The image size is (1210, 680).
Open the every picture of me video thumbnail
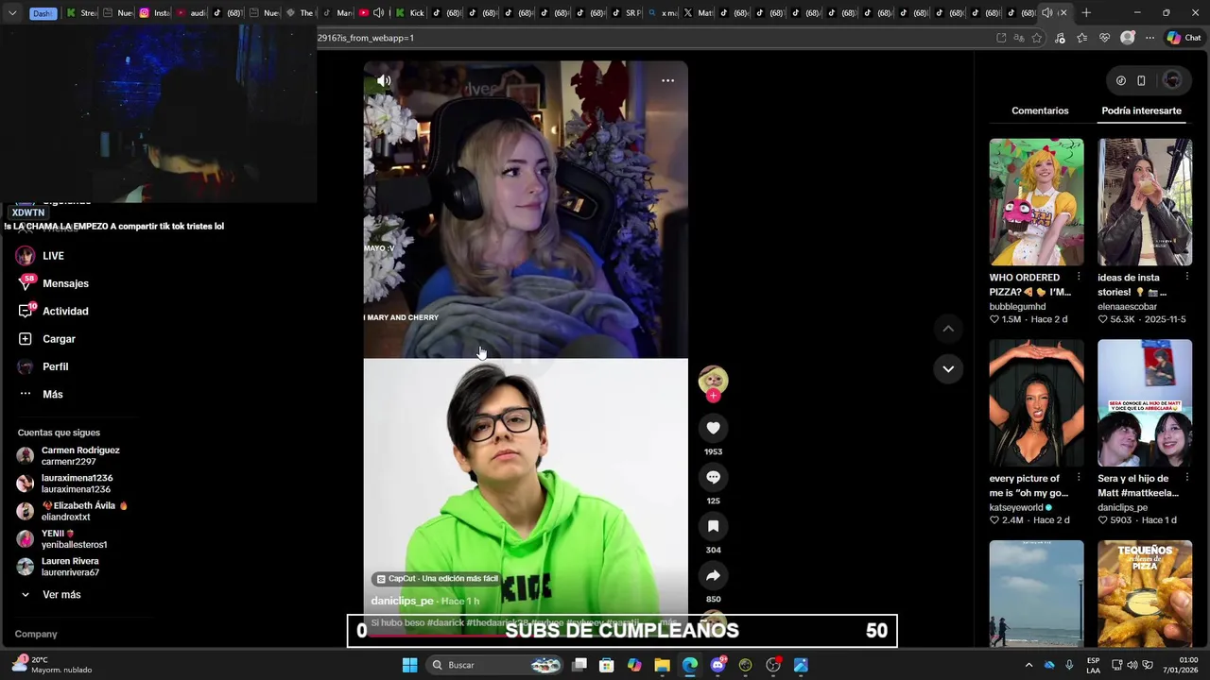[1036, 403]
